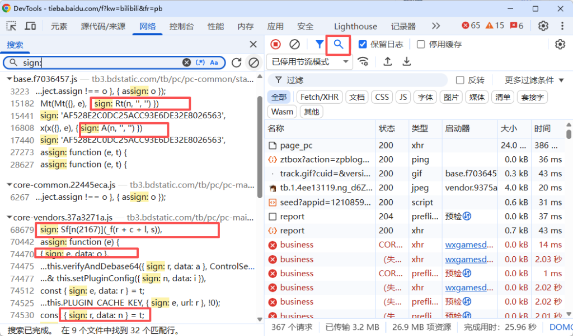The height and width of the screenshot is (336, 573).
Task: Switch to the 控制台 tab
Action: [181, 26]
